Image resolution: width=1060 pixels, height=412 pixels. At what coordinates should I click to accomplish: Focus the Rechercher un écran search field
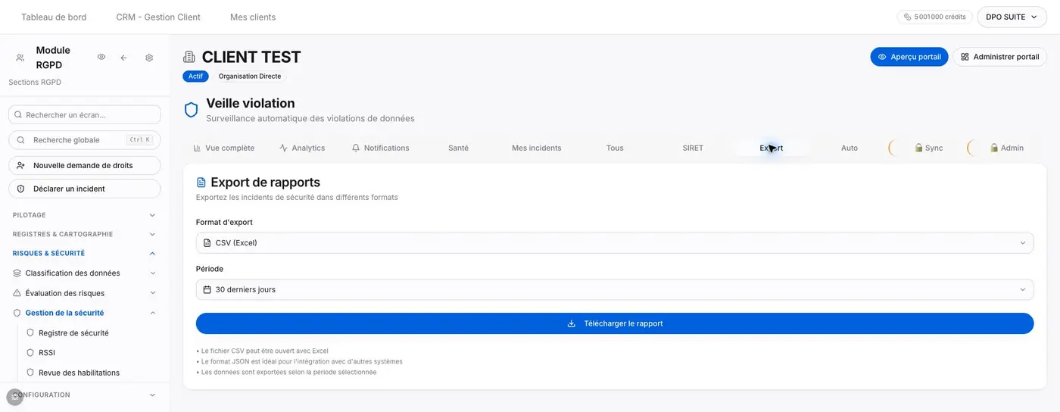(x=85, y=114)
